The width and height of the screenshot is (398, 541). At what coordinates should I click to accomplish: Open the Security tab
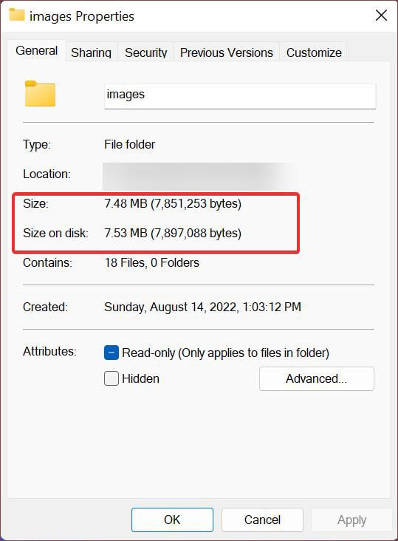(x=145, y=52)
